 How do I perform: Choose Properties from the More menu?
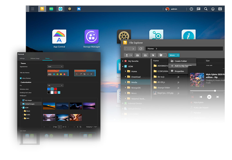[x=179, y=71]
